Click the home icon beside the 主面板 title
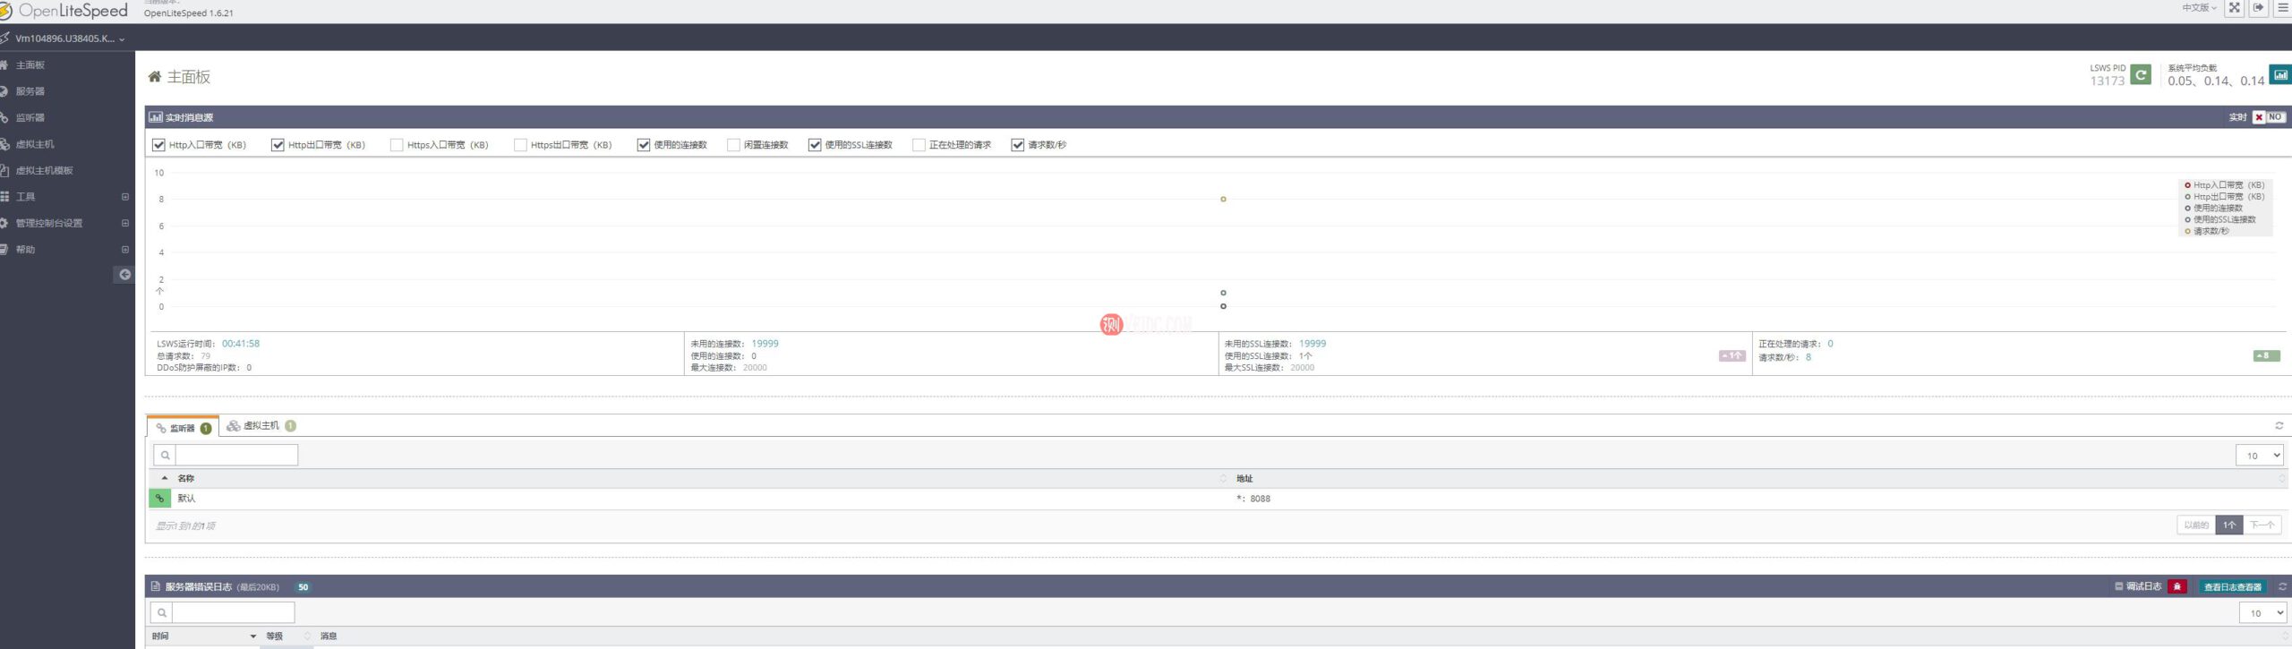This screenshot has height=649, width=2292. [155, 77]
